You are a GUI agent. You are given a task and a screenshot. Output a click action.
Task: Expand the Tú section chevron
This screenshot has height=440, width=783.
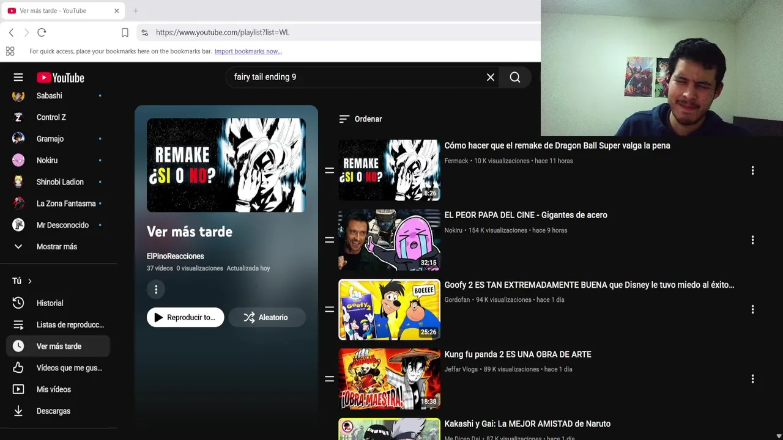[x=29, y=281]
